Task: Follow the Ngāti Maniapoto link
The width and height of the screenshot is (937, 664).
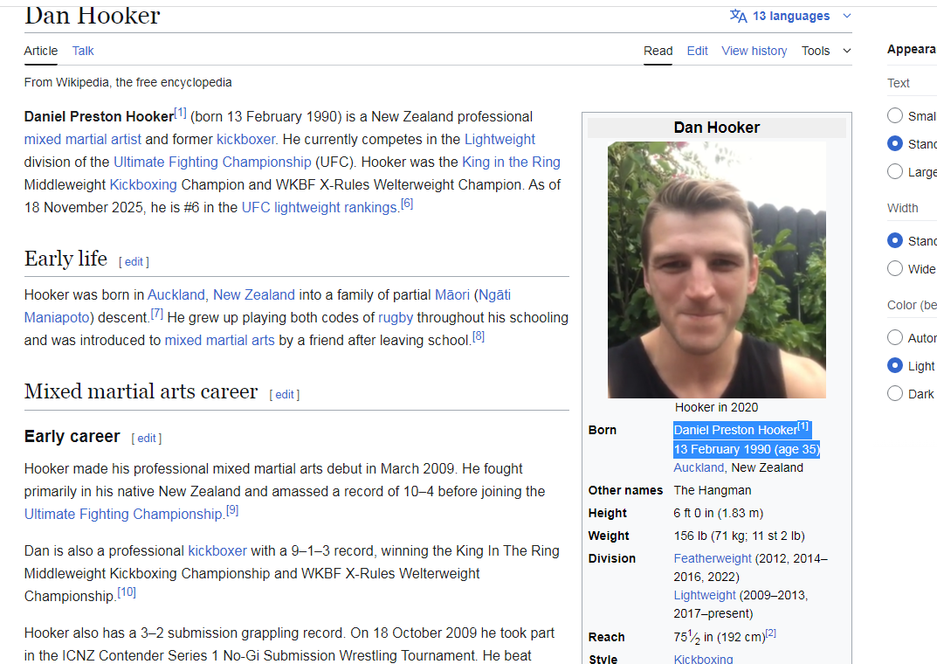Action: point(495,294)
